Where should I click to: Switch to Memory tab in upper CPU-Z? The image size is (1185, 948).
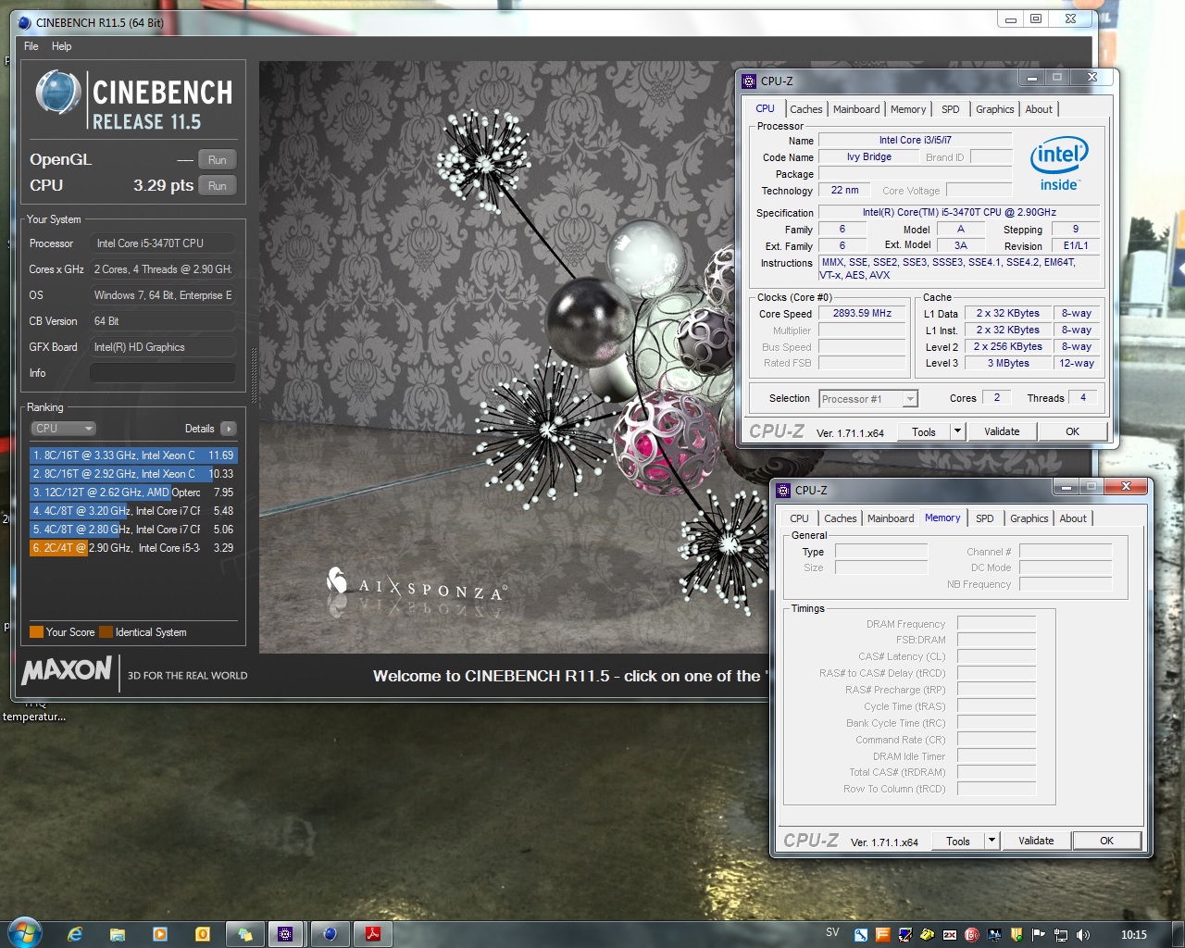(908, 109)
